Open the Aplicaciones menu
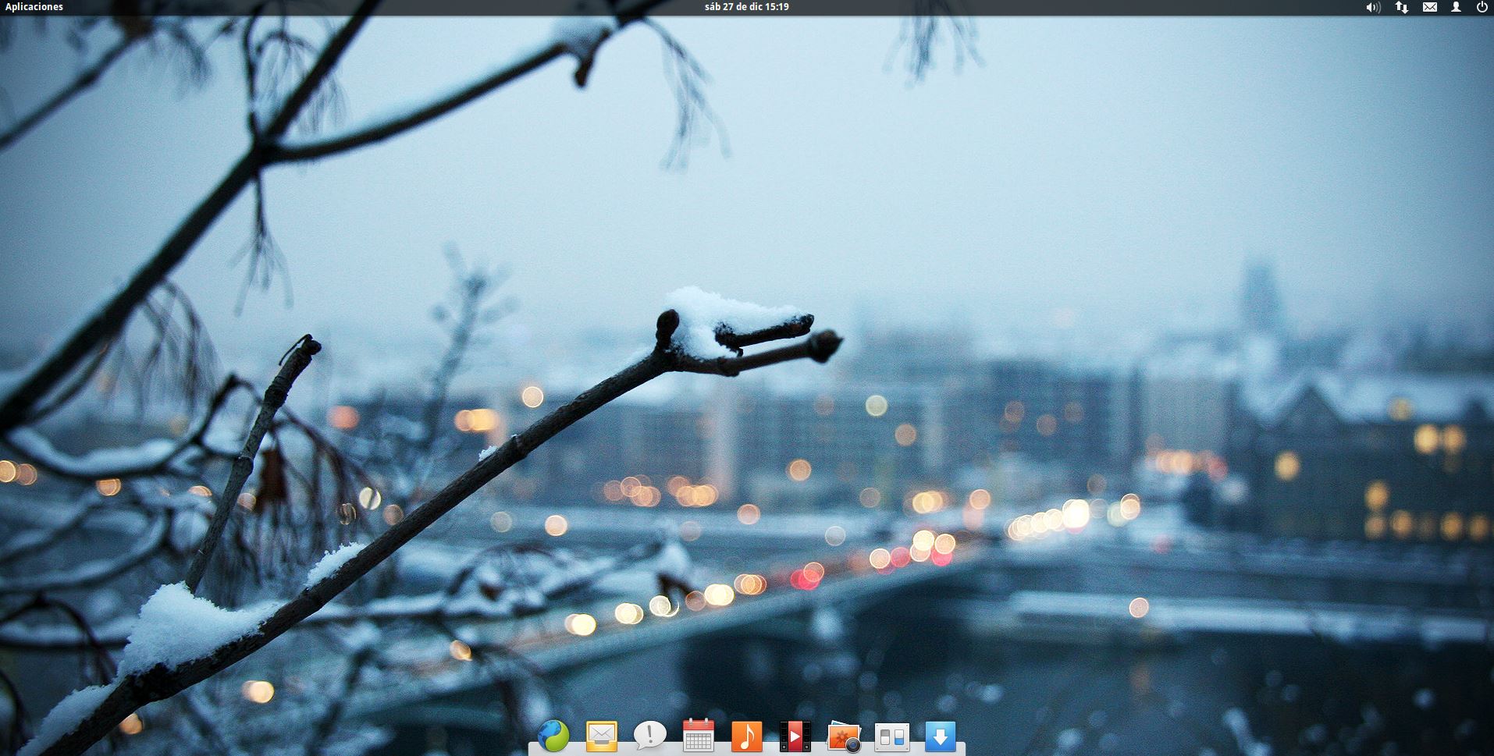The width and height of the screenshot is (1494, 756). pos(34,7)
